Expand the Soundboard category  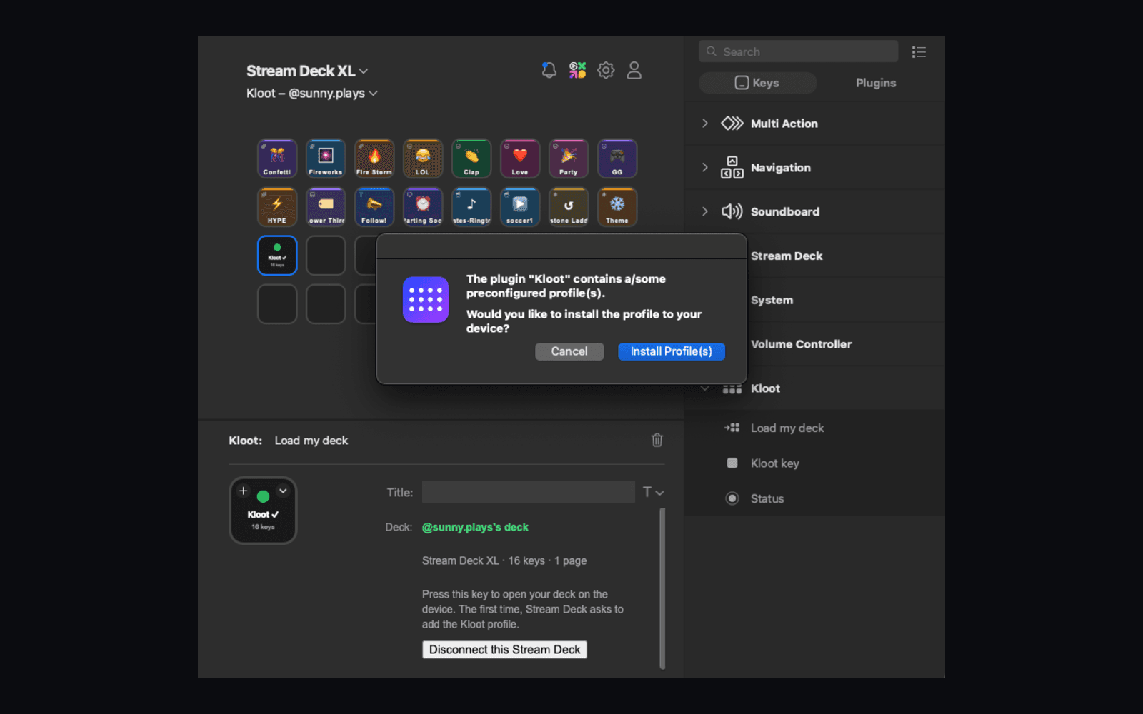(704, 211)
